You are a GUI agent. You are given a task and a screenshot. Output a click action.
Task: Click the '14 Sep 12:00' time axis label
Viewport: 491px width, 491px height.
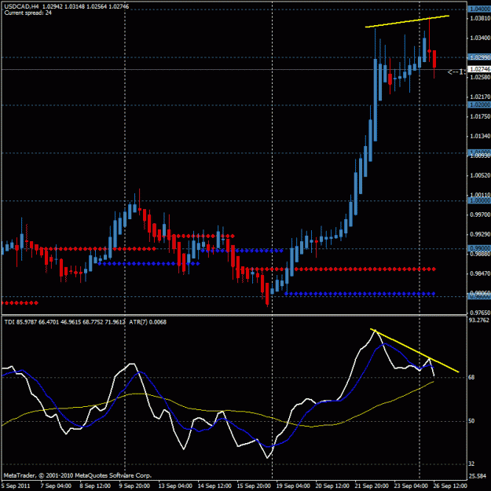(x=214, y=486)
